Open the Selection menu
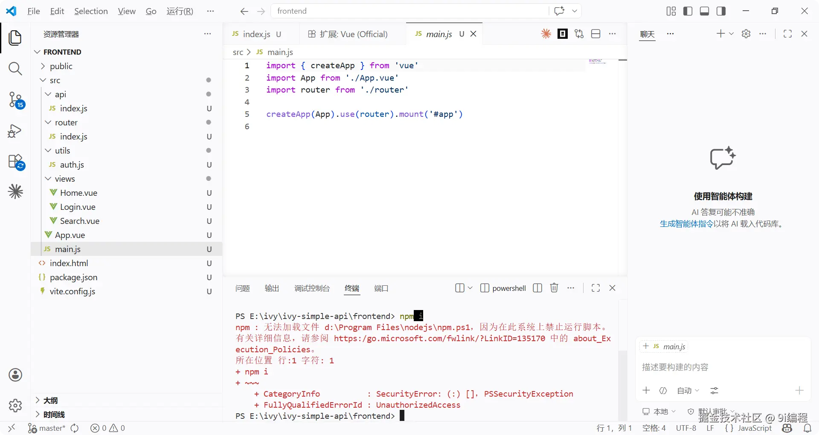819x435 pixels. tap(91, 11)
